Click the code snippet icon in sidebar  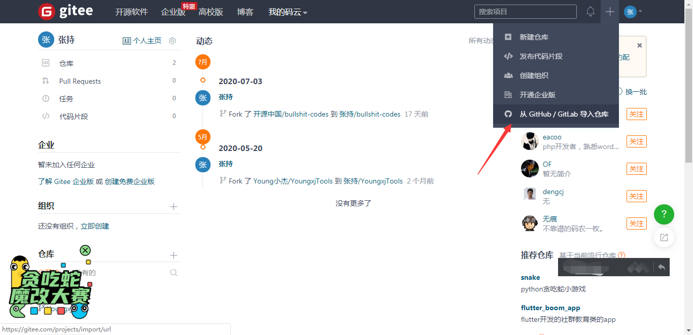coord(46,116)
